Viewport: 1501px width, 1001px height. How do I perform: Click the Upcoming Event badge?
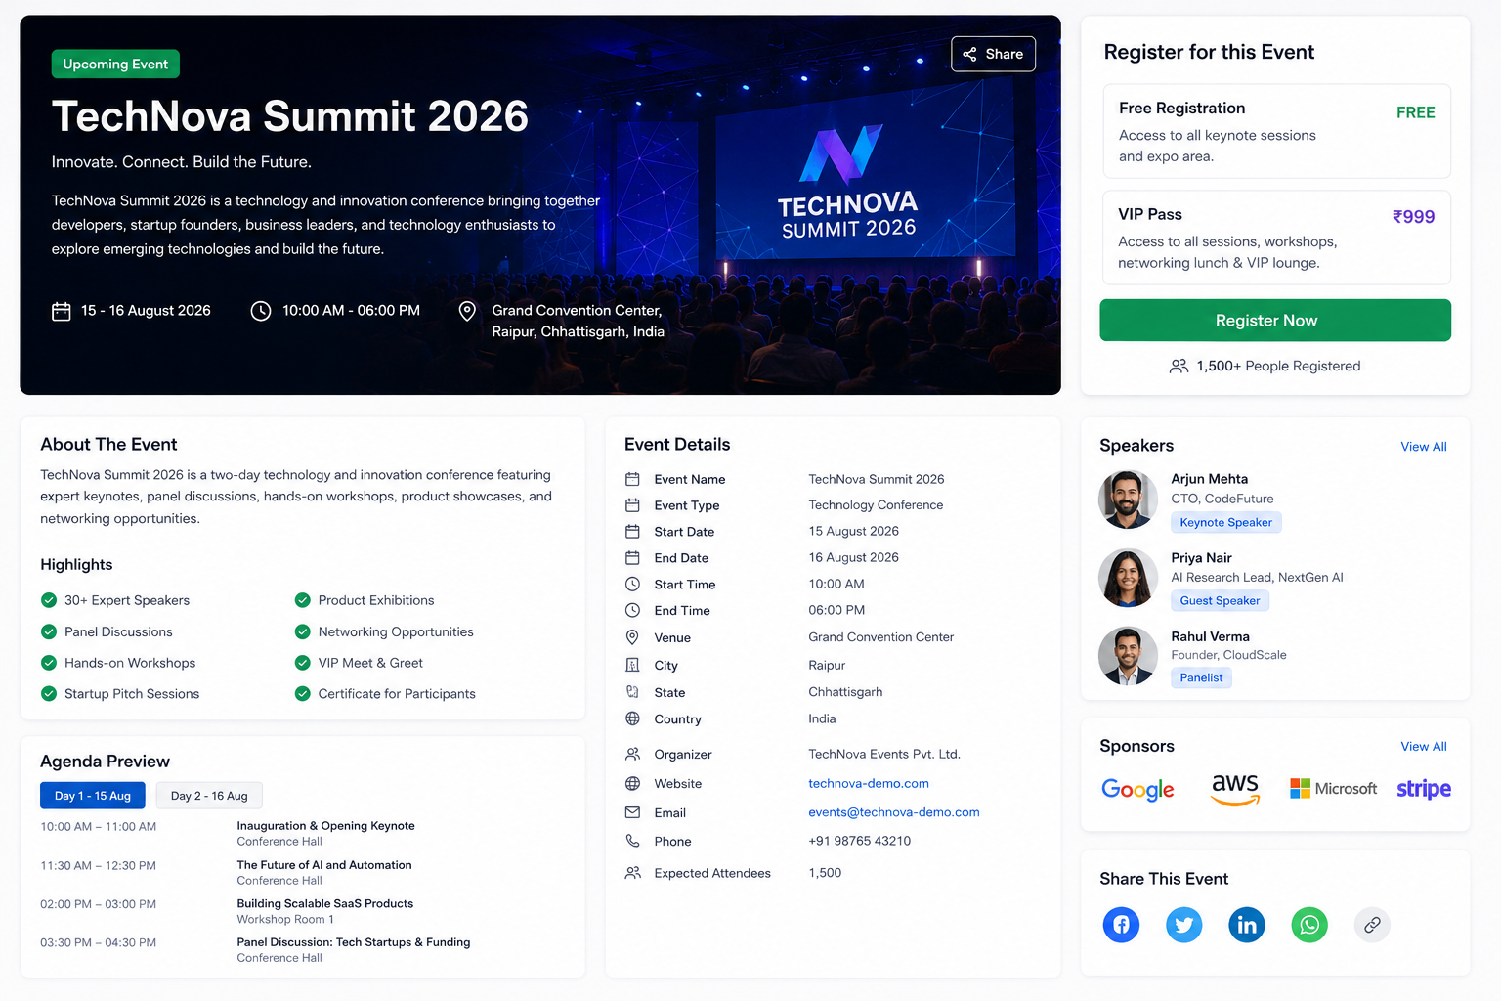[115, 65]
